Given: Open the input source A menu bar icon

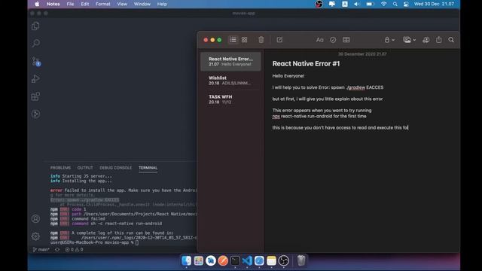Looking at the screenshot, I should coord(345,4).
